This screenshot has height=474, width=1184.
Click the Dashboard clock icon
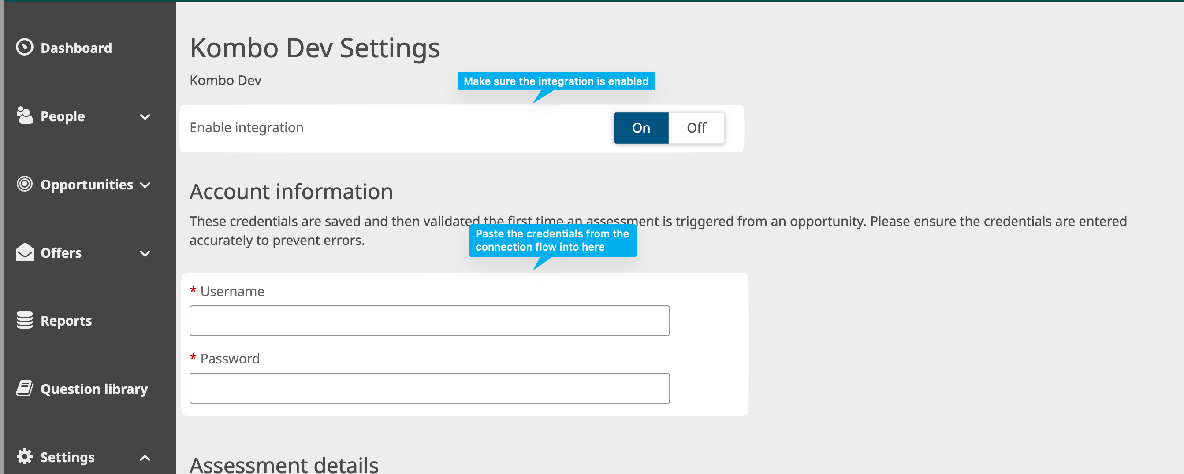point(24,47)
